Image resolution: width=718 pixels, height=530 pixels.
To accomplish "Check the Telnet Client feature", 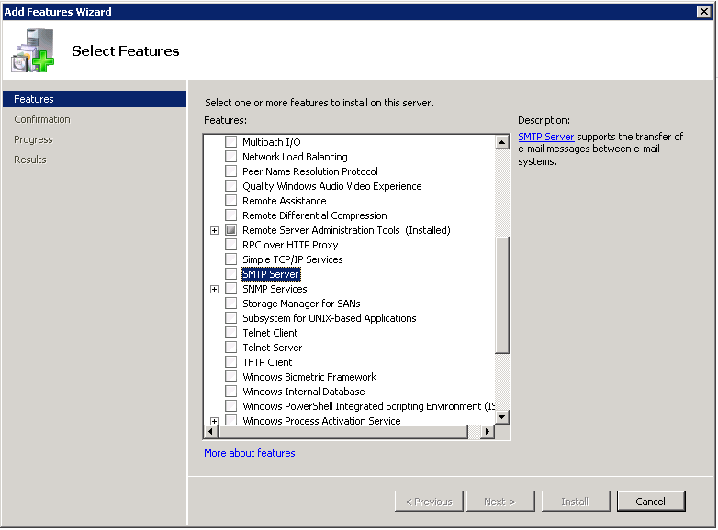I will click(x=231, y=333).
